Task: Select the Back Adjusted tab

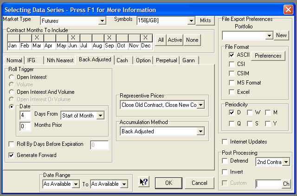Action: (x=95, y=59)
